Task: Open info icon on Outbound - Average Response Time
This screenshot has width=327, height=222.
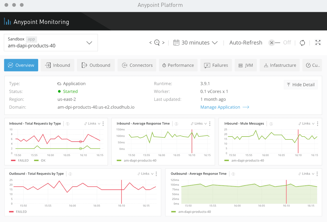Action: (233, 174)
